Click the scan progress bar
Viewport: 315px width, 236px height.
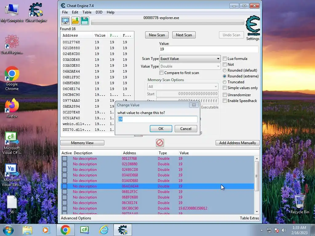click(168, 23)
